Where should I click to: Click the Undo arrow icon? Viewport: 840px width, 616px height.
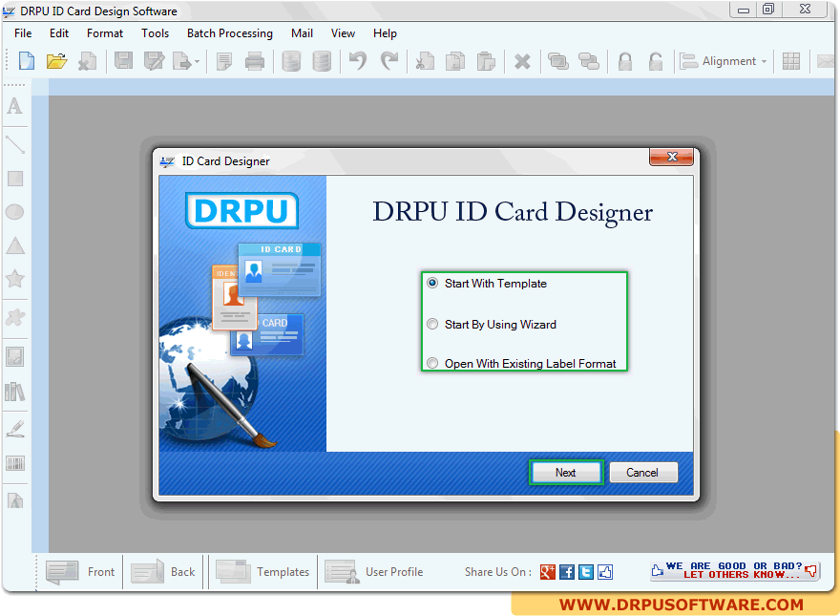tap(358, 61)
